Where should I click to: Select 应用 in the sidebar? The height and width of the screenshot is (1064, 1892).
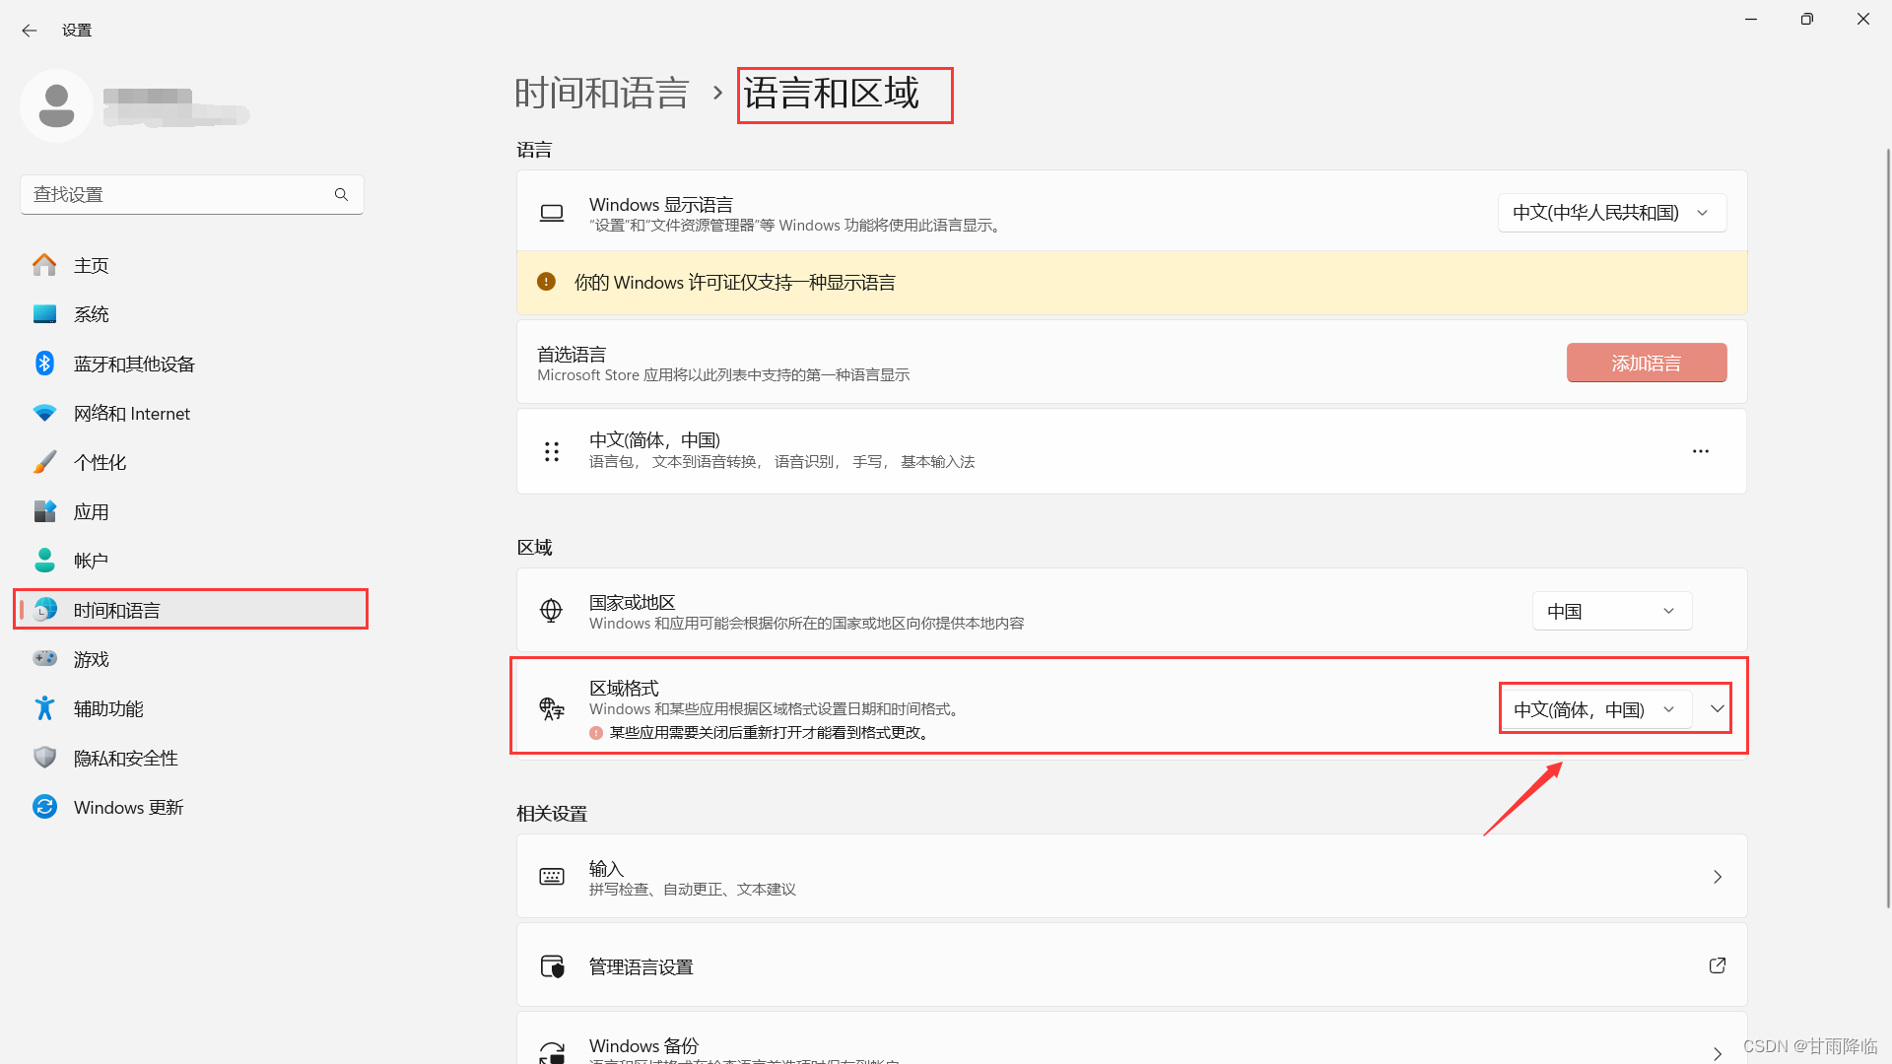(192, 511)
